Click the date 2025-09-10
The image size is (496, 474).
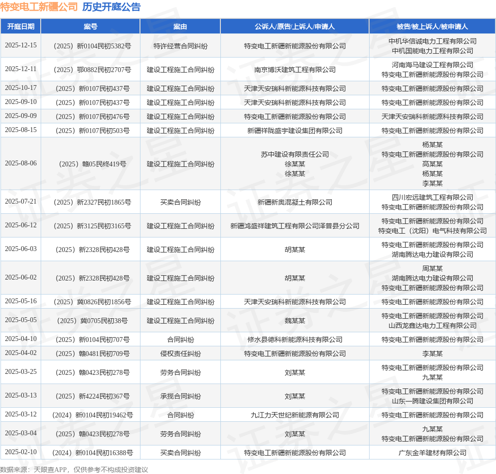coord(21,102)
